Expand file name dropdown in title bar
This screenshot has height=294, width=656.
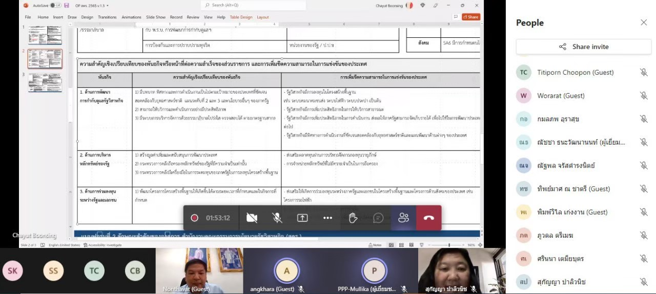108,5
